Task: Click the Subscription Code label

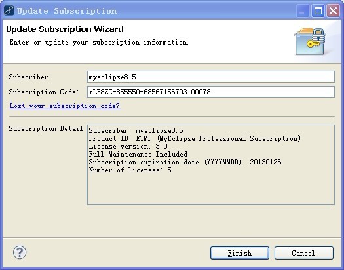Action: (44, 92)
